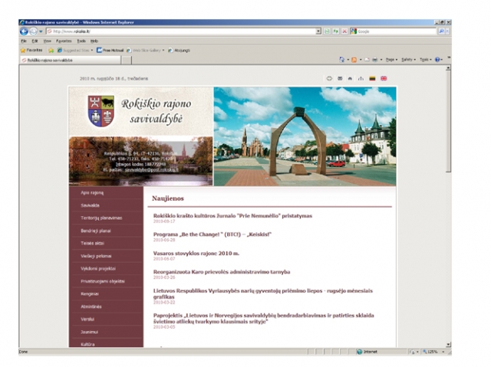
Task: Open a new tab with the blank tab button
Action: point(126,60)
